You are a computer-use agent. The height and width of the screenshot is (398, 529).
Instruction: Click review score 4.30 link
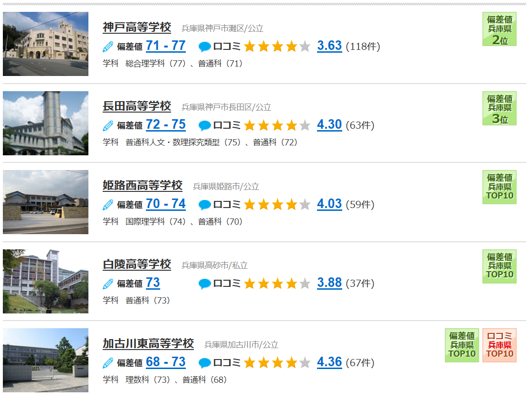pyautogui.click(x=329, y=125)
